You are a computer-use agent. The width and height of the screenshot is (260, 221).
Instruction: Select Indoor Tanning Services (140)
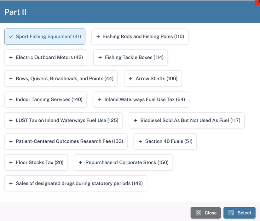(x=45, y=99)
